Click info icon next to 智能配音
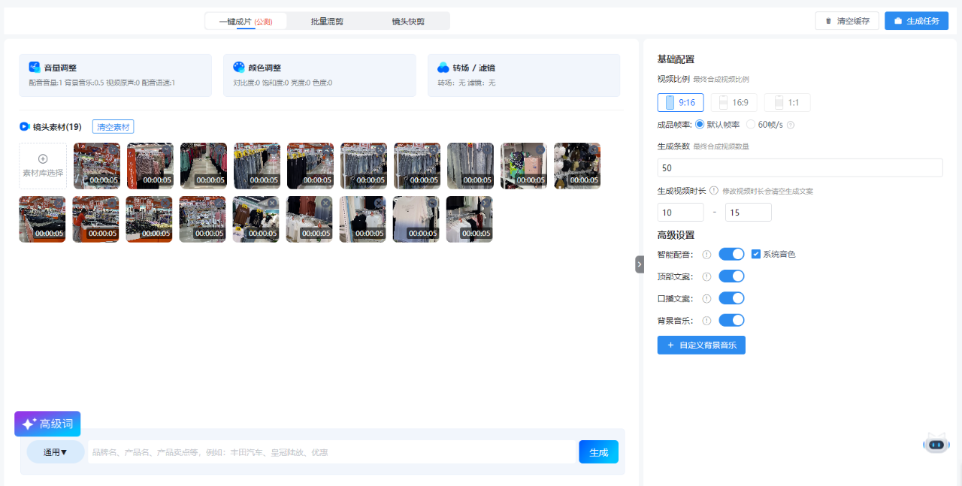Viewport: 962px width, 486px height. click(x=706, y=255)
